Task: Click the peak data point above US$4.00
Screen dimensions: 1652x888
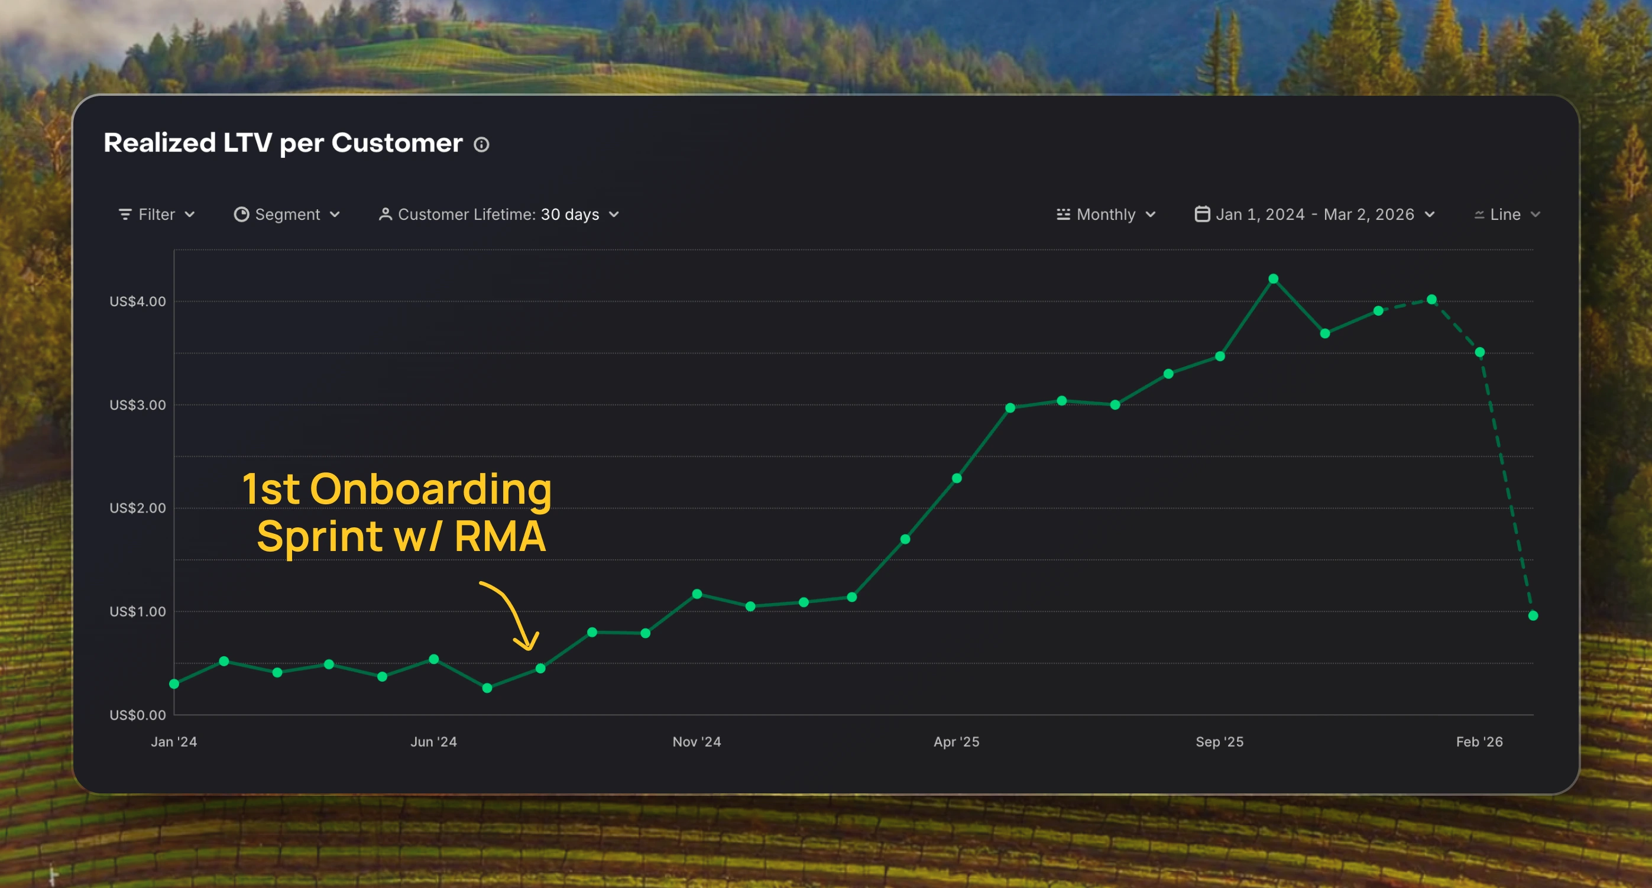Action: (x=1274, y=279)
